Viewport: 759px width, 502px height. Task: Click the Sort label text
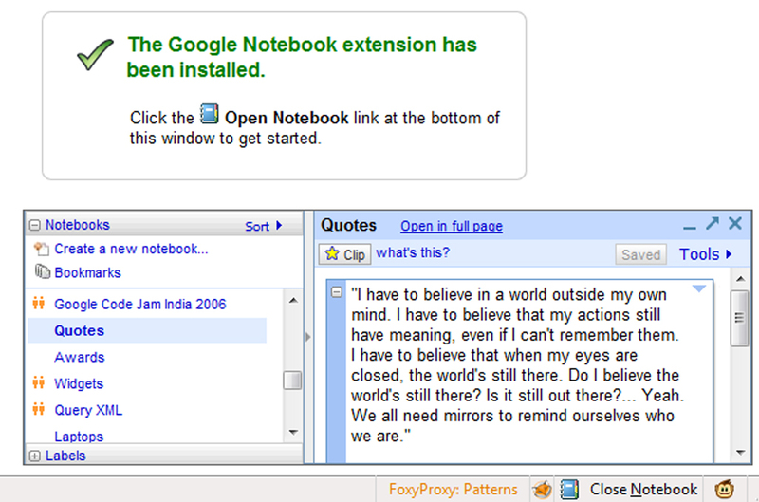tap(257, 226)
